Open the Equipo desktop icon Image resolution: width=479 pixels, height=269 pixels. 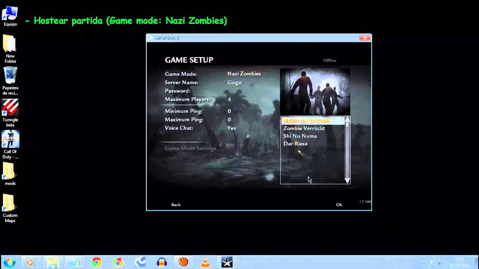click(x=10, y=16)
